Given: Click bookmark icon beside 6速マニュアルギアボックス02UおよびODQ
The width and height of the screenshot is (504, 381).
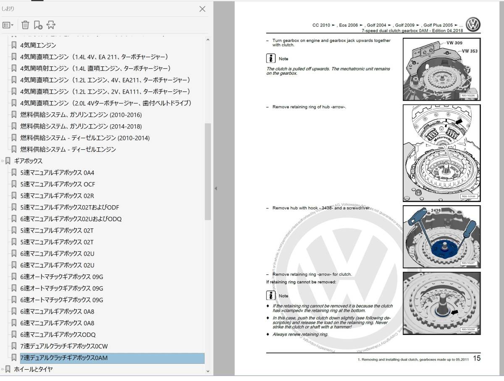Looking at the screenshot, I should [x=14, y=219].
